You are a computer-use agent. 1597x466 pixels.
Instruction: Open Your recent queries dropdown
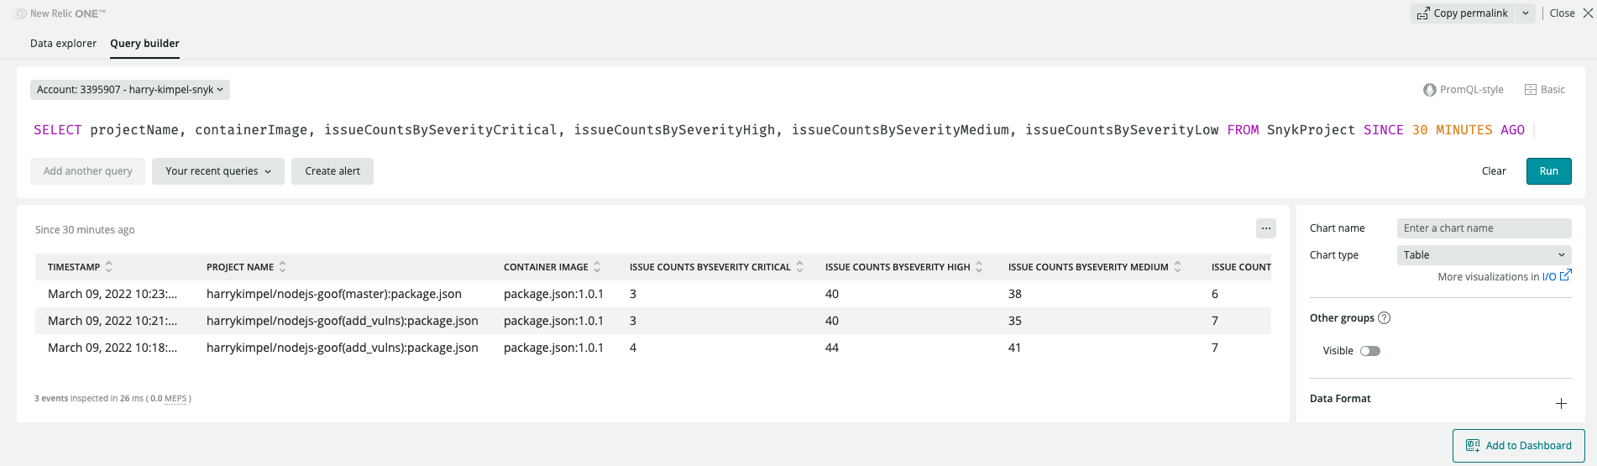coord(218,171)
